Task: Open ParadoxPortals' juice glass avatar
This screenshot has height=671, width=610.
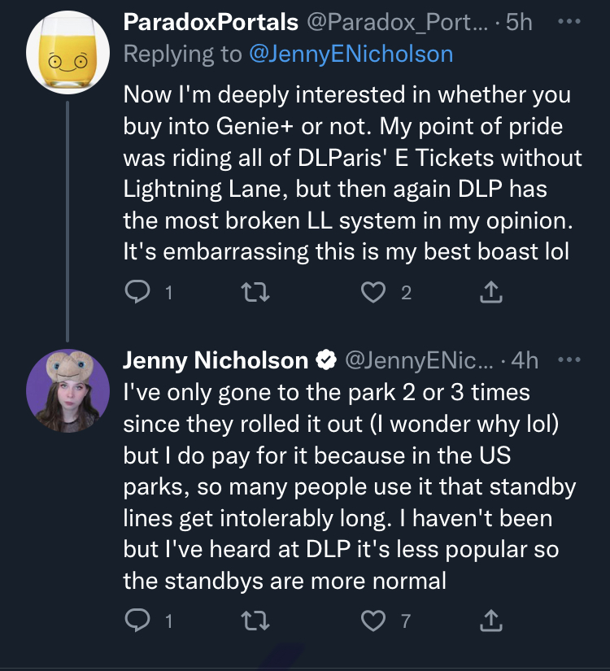Action: click(68, 52)
